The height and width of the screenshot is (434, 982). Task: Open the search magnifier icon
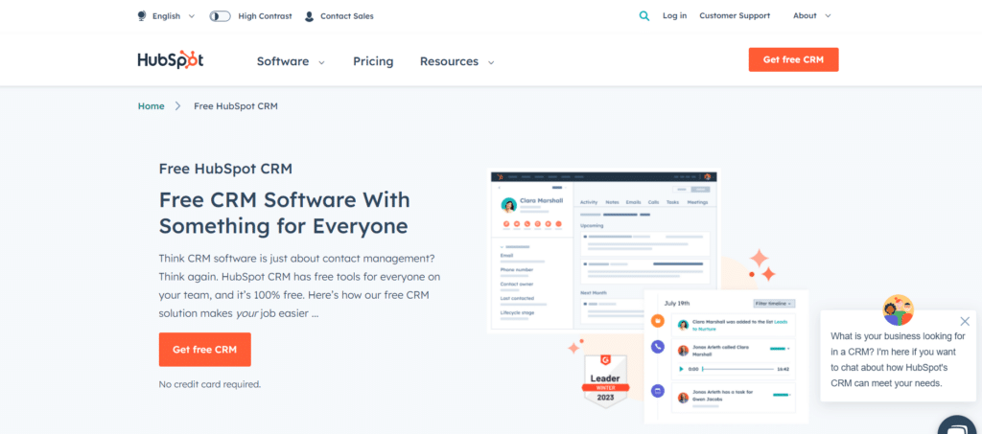(643, 16)
